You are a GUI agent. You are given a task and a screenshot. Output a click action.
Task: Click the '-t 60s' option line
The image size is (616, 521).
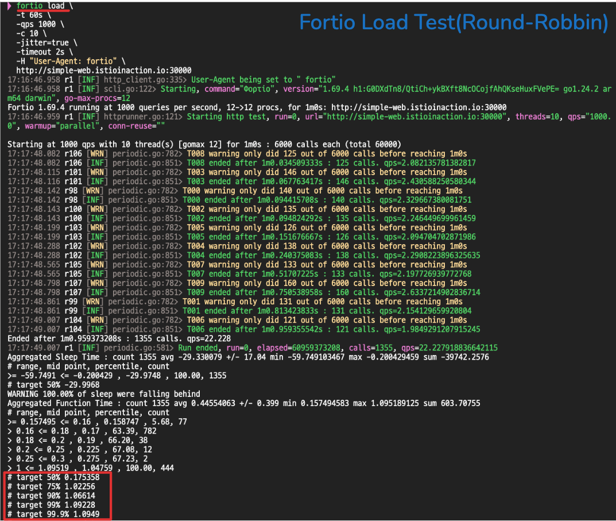coord(33,16)
